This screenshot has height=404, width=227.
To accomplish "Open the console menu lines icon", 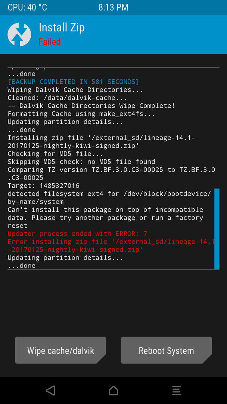I will point(177,390).
